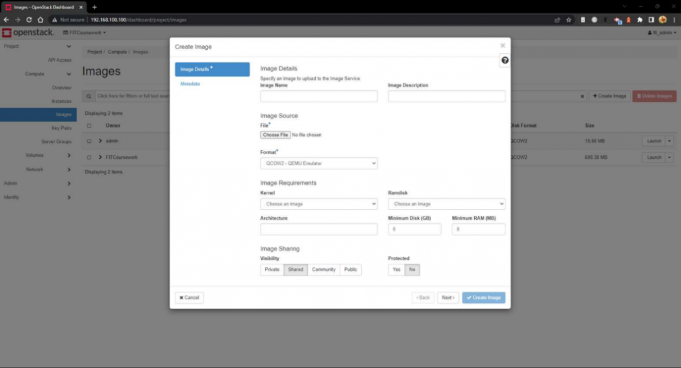The image size is (681, 368).
Task: Open the Ramdisk dropdown
Action: tap(446, 204)
